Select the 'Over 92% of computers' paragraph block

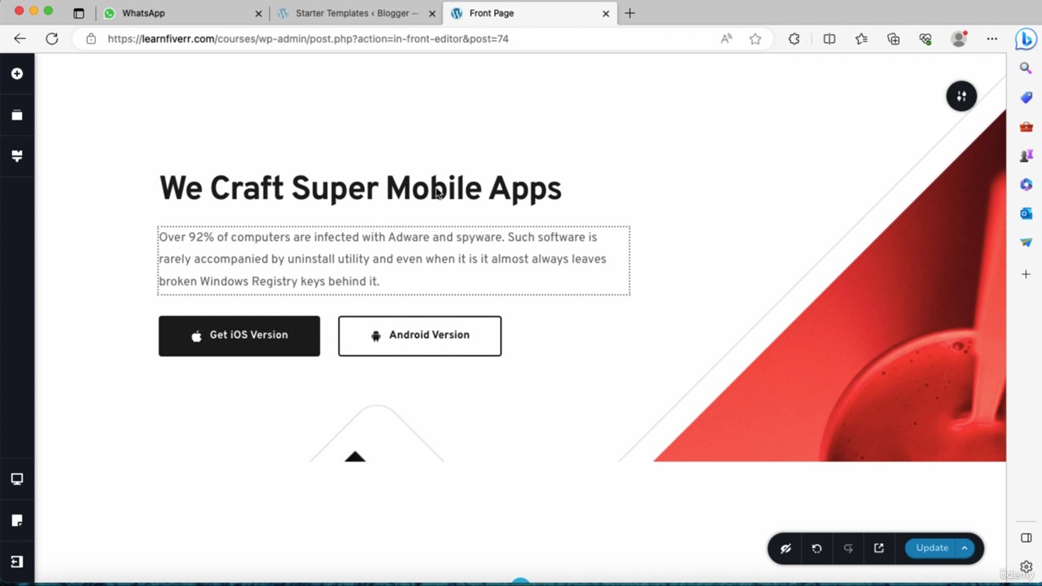[394, 260]
